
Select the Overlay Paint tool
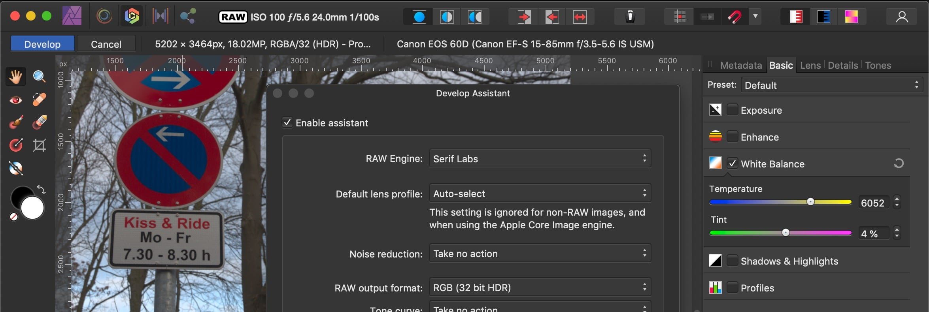16,122
